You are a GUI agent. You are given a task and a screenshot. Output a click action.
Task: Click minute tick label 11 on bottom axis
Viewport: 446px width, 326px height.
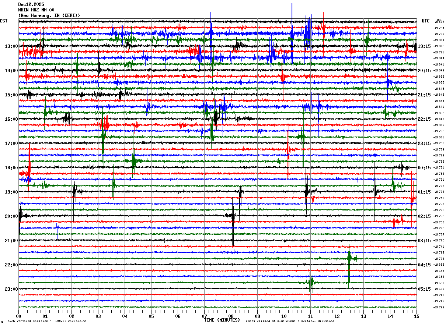click(310, 316)
